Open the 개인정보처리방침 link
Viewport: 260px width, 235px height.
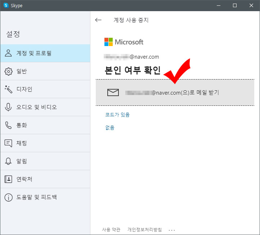[144, 230]
